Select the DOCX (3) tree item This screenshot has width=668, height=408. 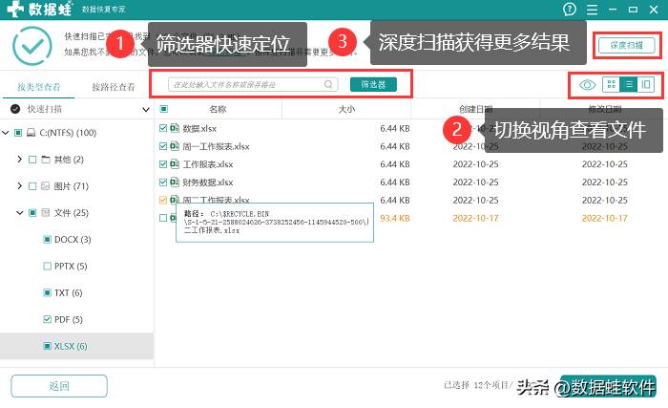pos(73,240)
